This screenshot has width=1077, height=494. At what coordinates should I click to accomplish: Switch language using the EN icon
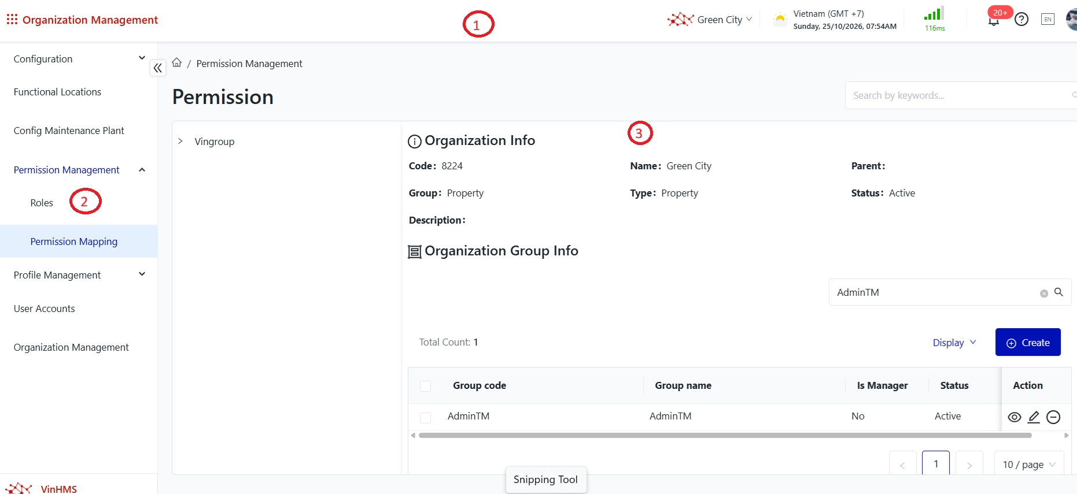point(1048,20)
